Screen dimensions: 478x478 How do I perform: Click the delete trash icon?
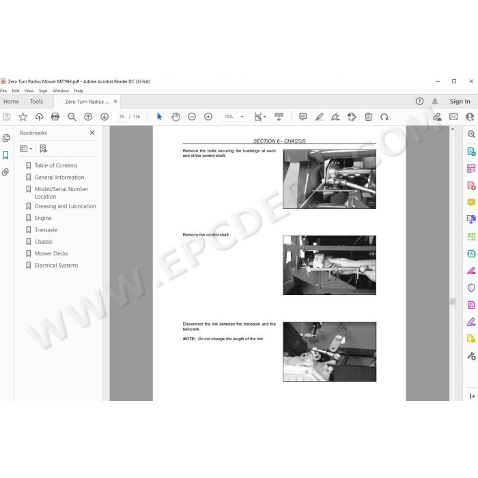pyautogui.click(x=368, y=117)
